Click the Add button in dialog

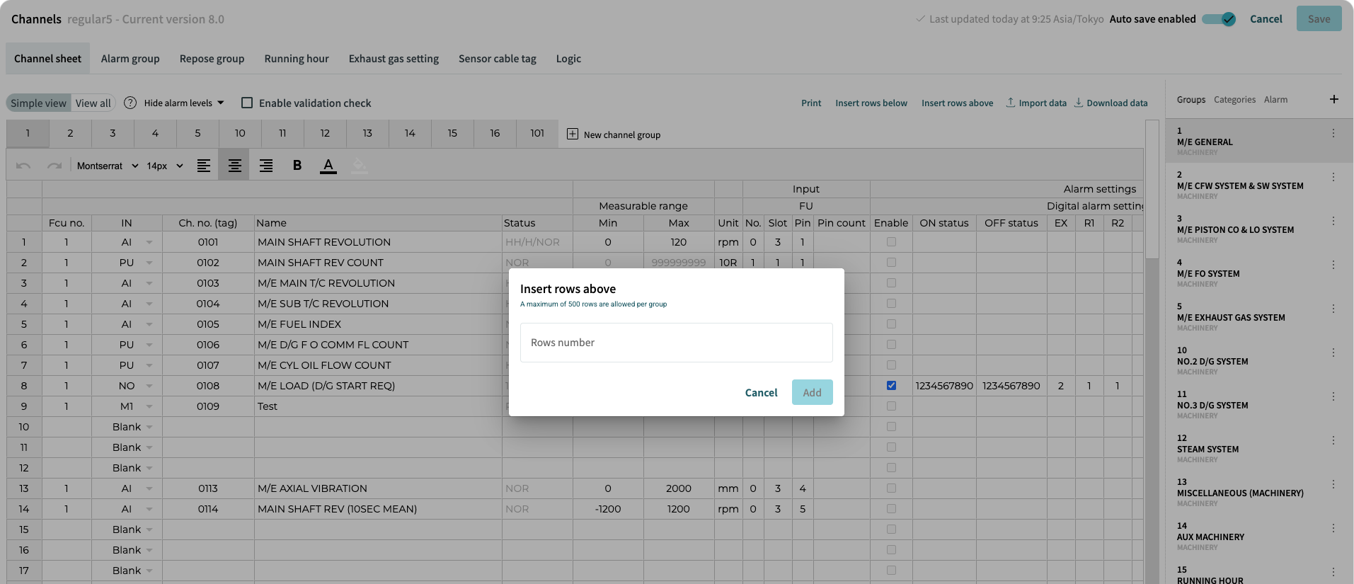pyautogui.click(x=812, y=392)
